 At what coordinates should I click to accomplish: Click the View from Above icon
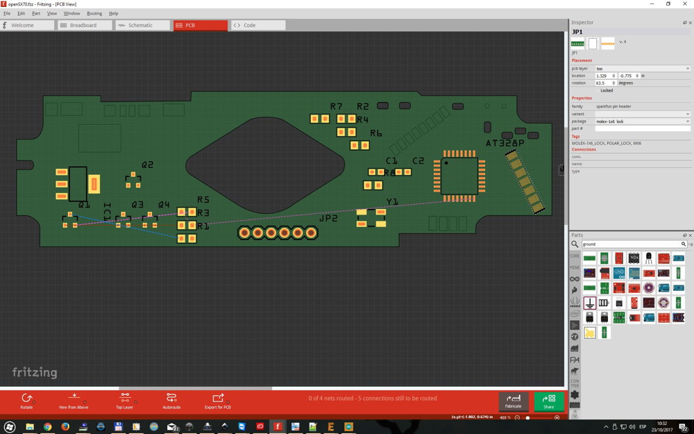(x=74, y=401)
